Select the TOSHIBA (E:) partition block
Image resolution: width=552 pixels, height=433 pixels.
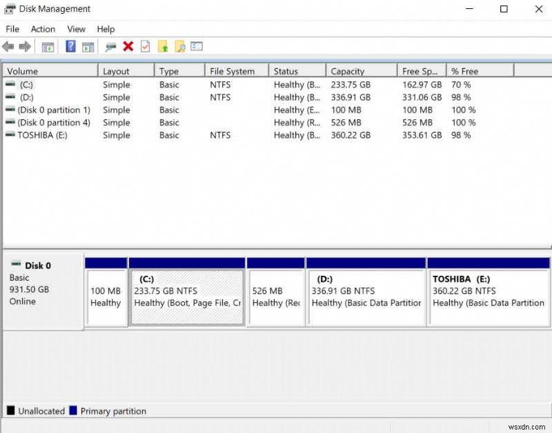(489, 292)
